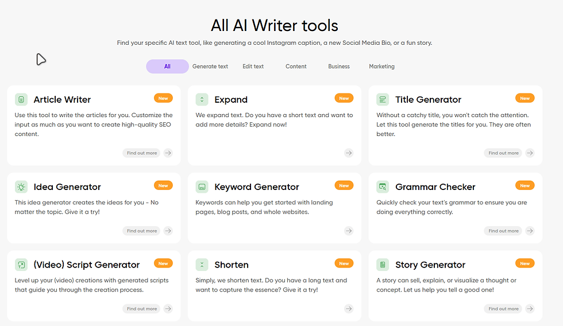Screen dimensions: 563x326
Task: Click the Title Generator icon
Action: coord(383,99)
